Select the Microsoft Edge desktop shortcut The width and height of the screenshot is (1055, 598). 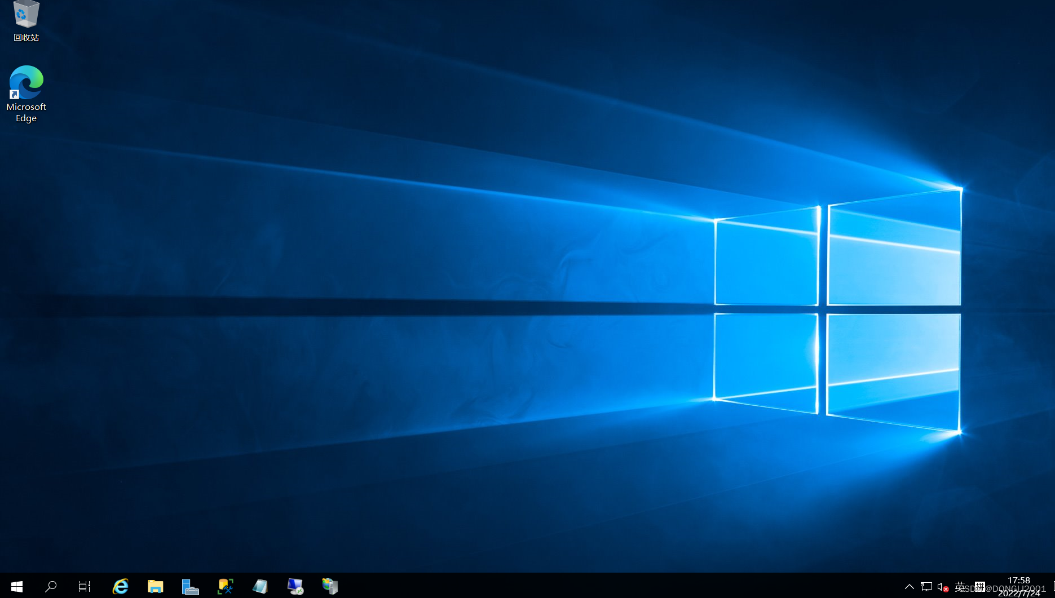click(26, 94)
